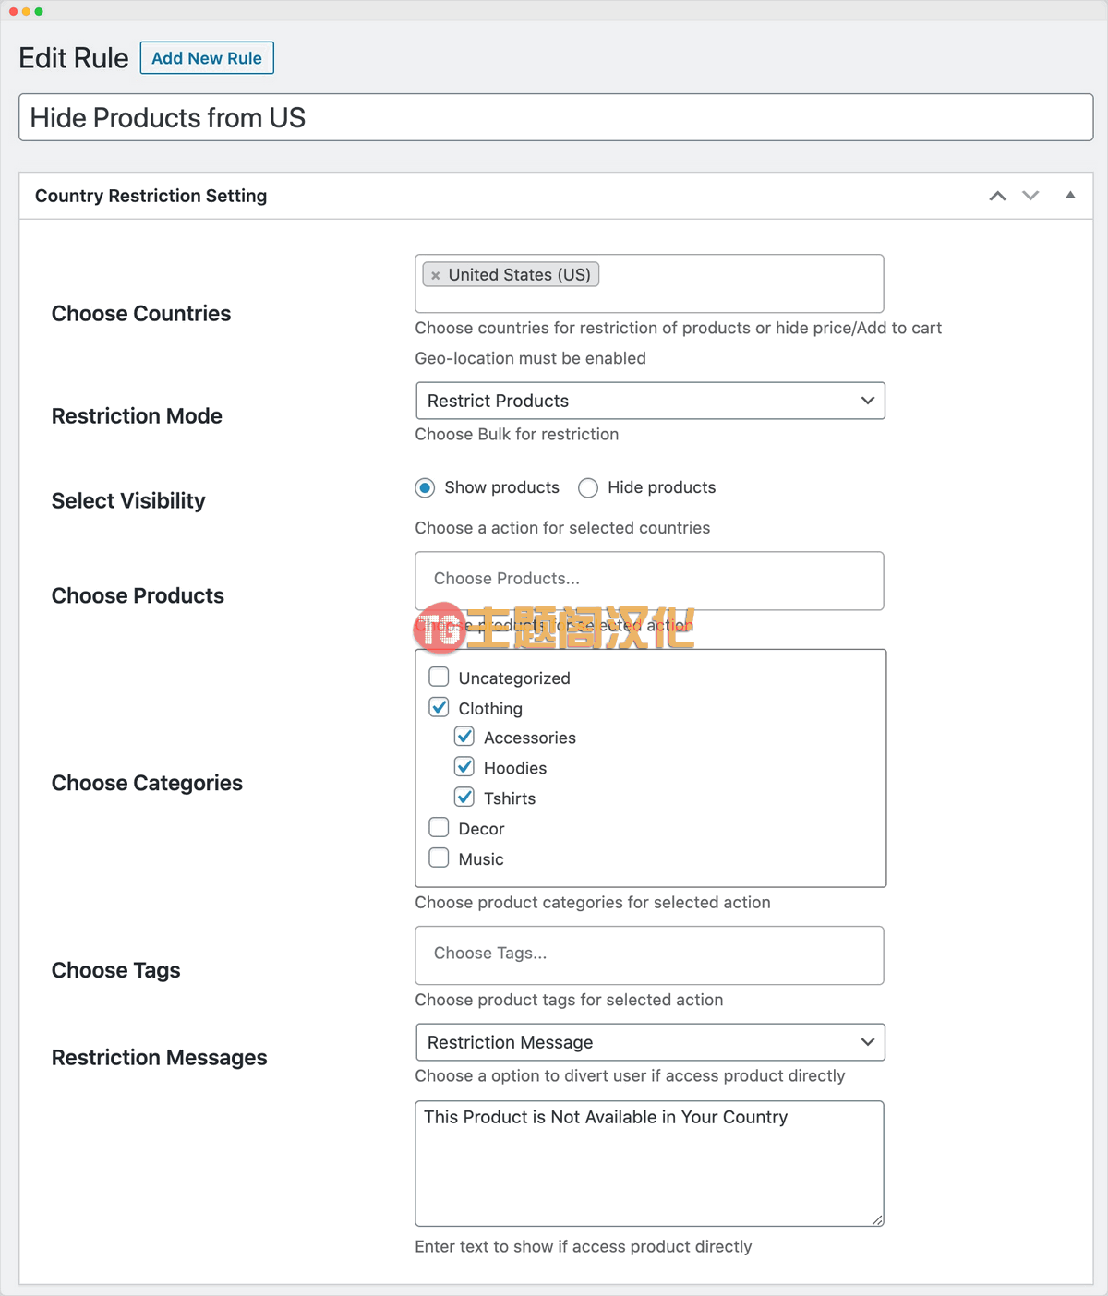1108x1296 pixels.
Task: Click the Edit Rule page heading
Action: coord(74,58)
